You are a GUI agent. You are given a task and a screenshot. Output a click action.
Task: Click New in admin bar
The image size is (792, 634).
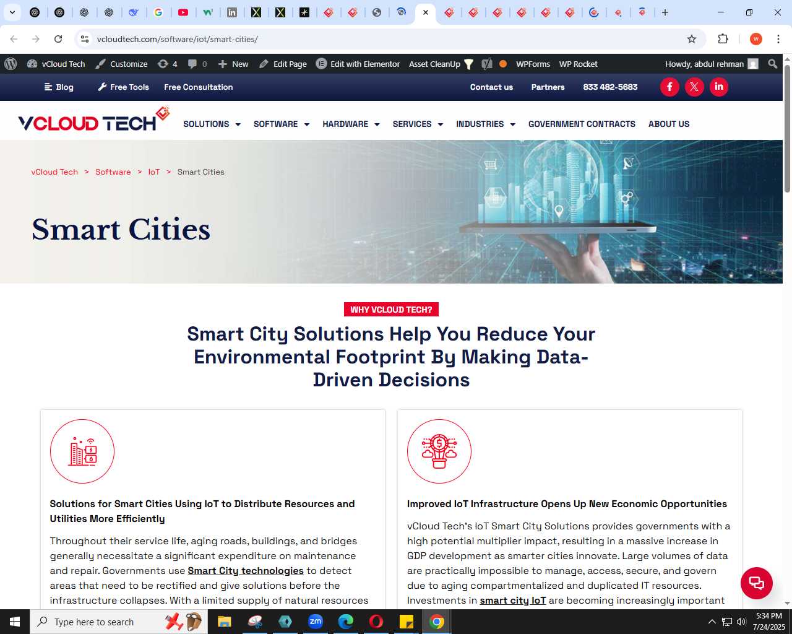pyautogui.click(x=233, y=64)
